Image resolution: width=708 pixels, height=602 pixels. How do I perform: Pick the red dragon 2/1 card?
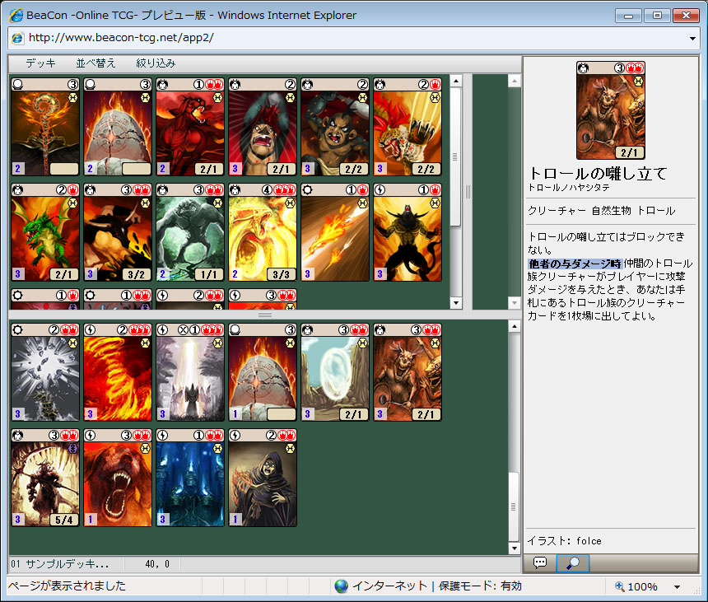(x=190, y=127)
